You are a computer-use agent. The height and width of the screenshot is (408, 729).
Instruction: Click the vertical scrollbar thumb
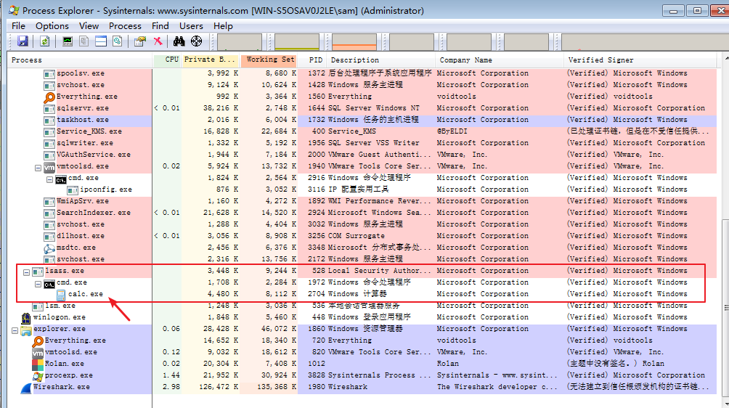(725, 308)
